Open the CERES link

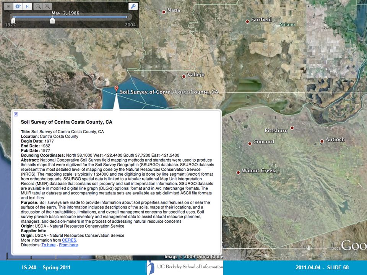pos(69,240)
